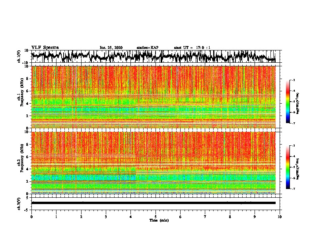Click time axis tick label "3"

(106, 217)
